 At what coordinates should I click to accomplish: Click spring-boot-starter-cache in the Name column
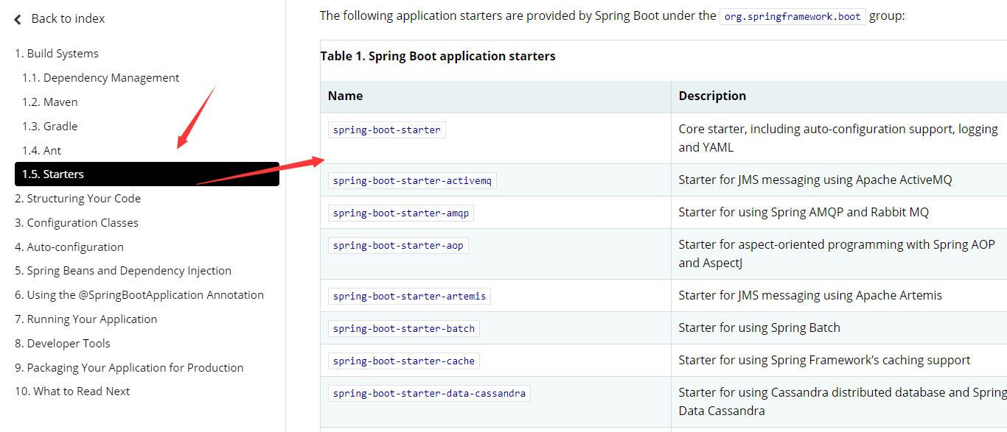[404, 361]
